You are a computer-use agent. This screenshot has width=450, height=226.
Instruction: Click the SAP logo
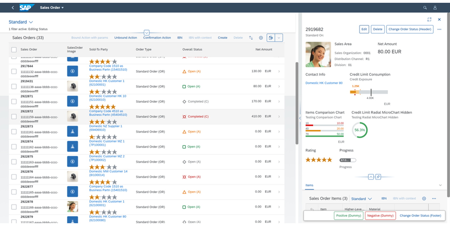pos(26,8)
